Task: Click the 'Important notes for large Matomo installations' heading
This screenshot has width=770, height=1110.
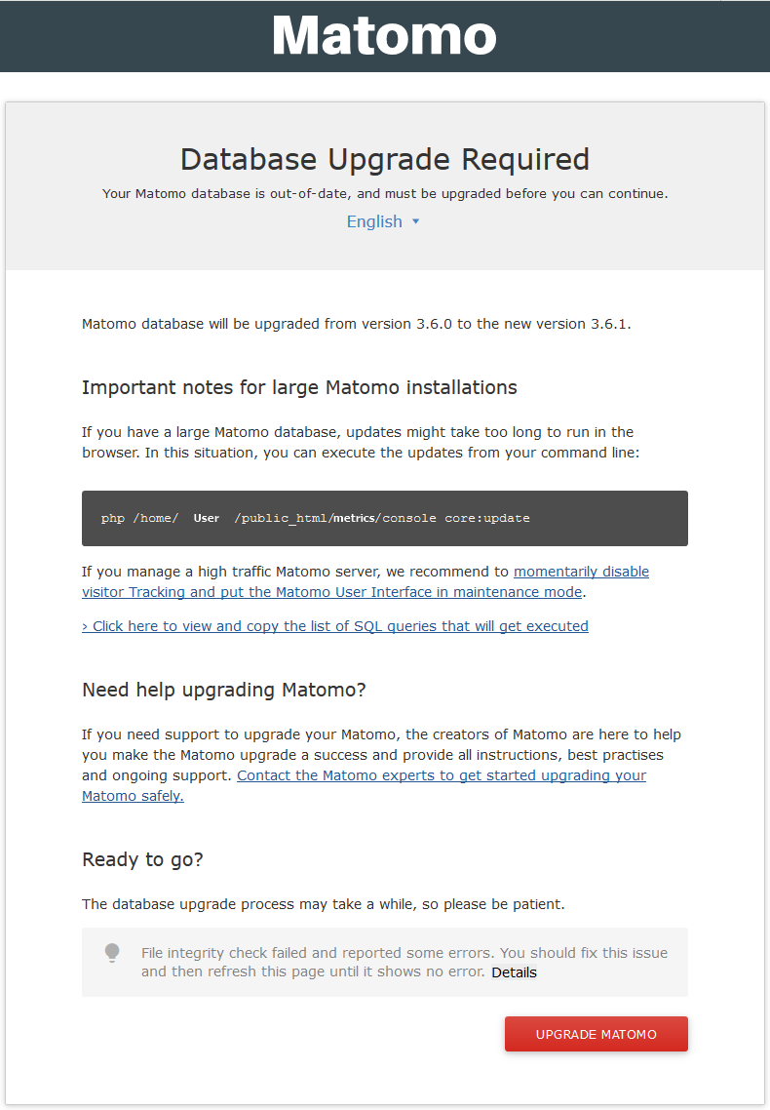Action: tap(299, 387)
